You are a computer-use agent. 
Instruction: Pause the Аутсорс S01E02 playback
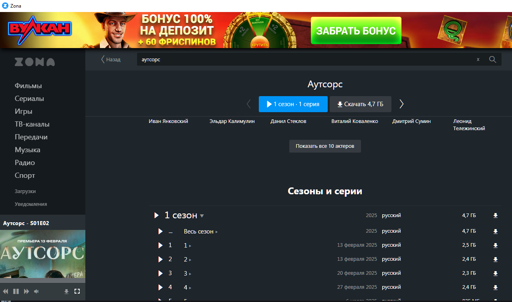click(x=16, y=291)
